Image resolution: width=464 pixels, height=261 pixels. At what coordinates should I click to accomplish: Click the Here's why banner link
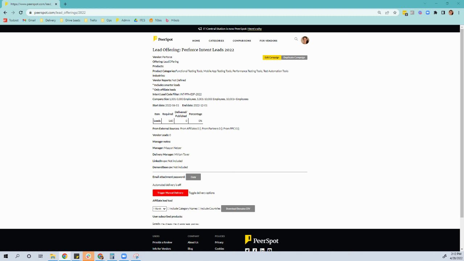coord(254,29)
